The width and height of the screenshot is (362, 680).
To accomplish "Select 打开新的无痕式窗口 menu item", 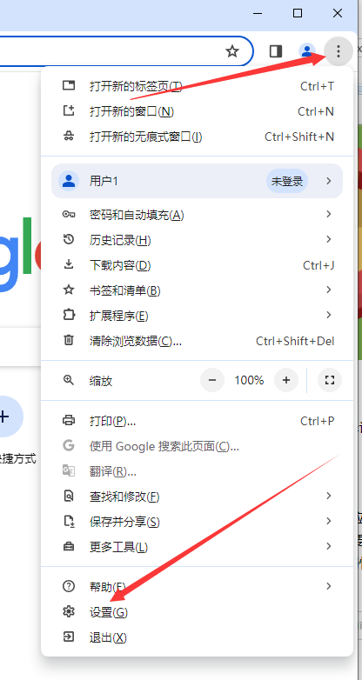I will coord(197,137).
